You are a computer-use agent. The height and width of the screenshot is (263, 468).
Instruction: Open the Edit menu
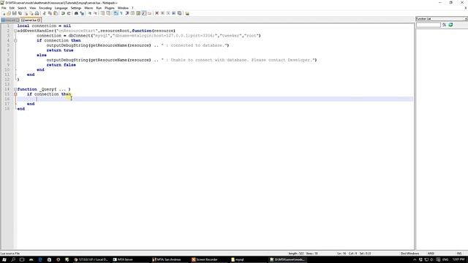[x=12, y=8]
